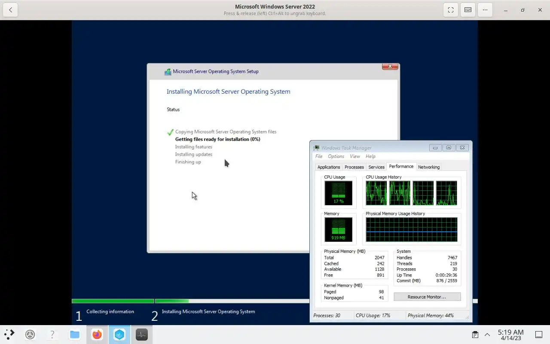Click the Memory 919 MB gauge
Screen dimensions: 550x344
coord(338,229)
